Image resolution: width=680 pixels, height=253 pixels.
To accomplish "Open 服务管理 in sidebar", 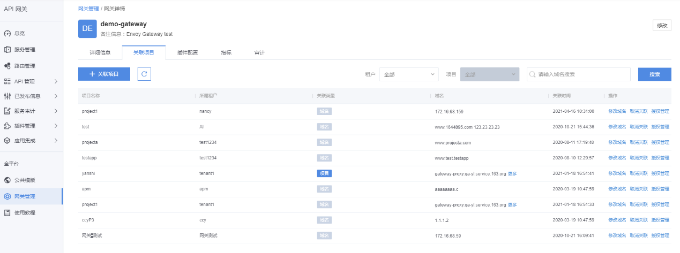I will pyautogui.click(x=24, y=50).
